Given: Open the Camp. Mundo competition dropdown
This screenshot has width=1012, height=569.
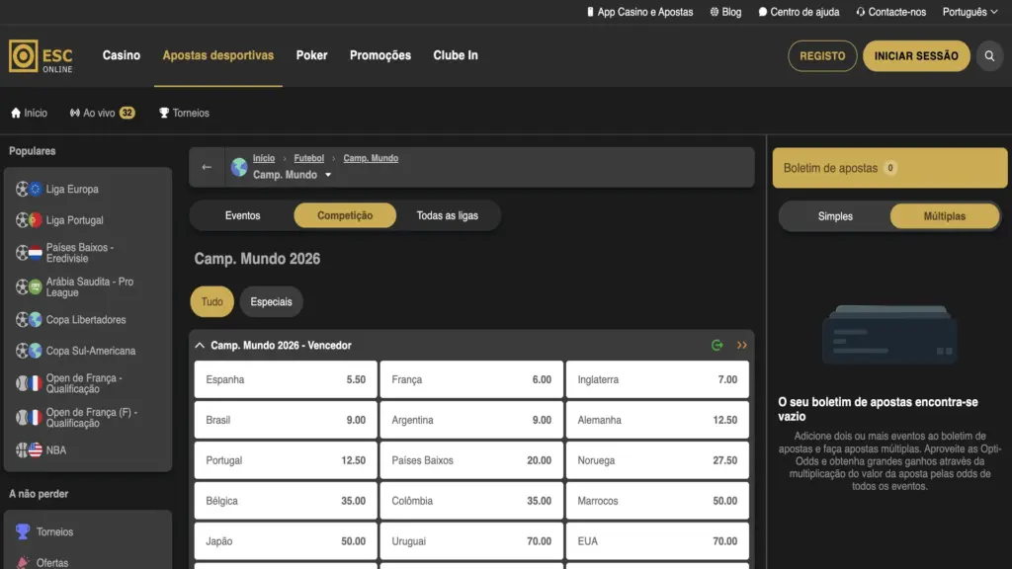Looking at the screenshot, I should tap(292, 175).
